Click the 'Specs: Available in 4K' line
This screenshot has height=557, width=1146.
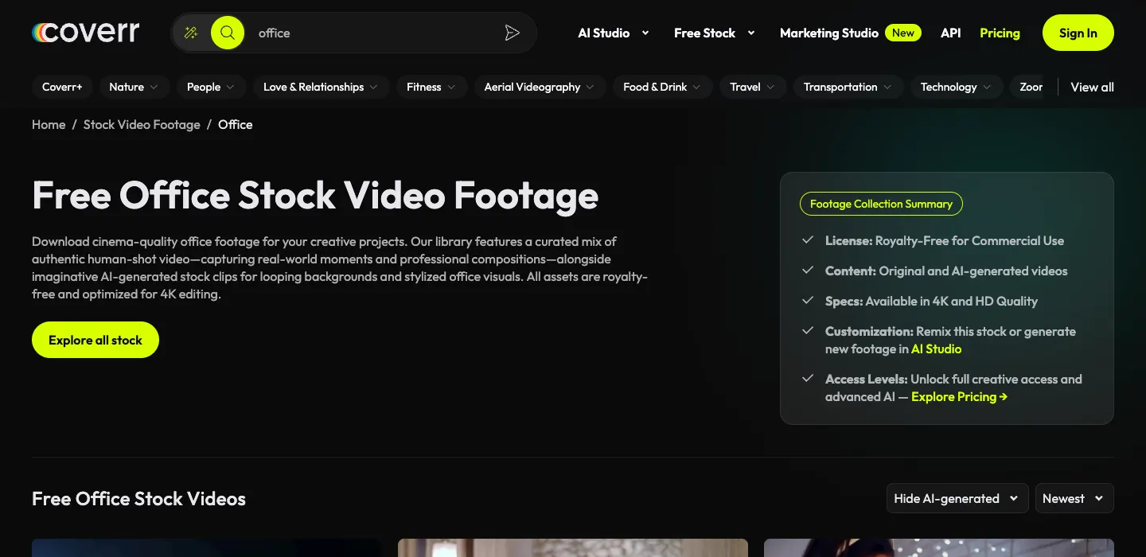pyautogui.click(x=931, y=301)
